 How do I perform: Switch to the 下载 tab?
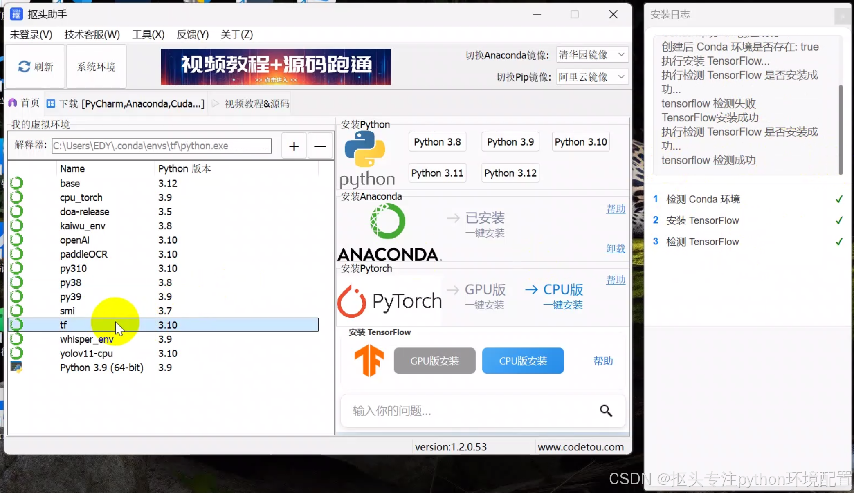click(x=126, y=103)
